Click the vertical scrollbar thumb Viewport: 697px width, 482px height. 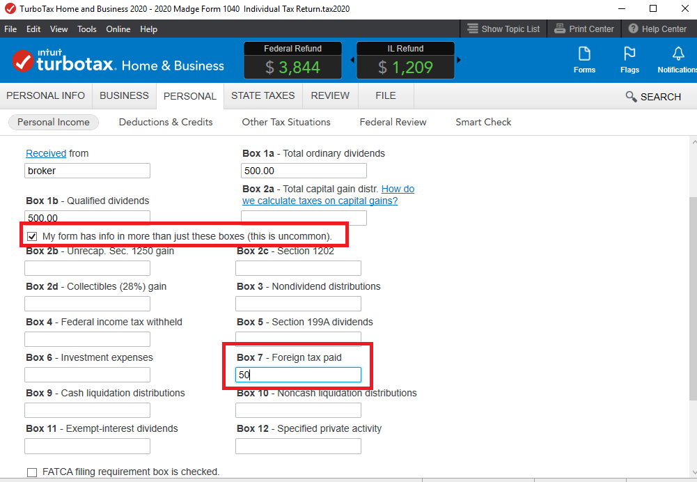pyautogui.click(x=693, y=298)
